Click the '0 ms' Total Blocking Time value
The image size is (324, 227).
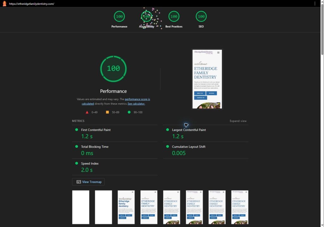click(87, 153)
